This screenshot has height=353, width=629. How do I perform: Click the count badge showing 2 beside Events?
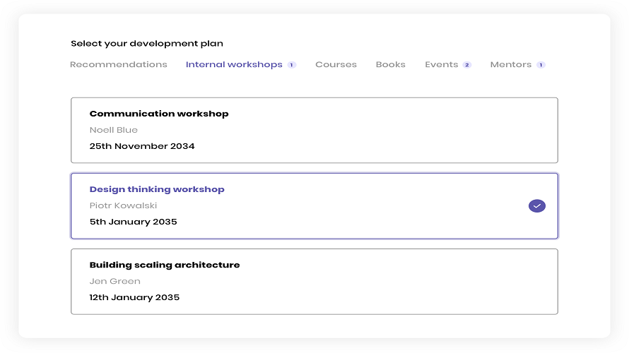[467, 65]
